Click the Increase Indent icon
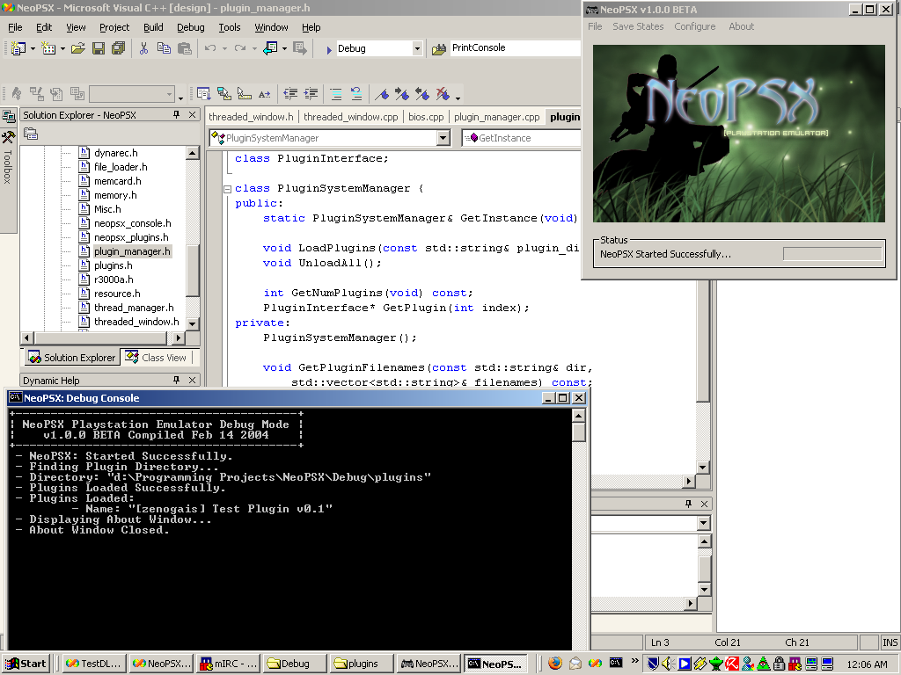Viewport: 901px width, 675px height. tap(311, 93)
